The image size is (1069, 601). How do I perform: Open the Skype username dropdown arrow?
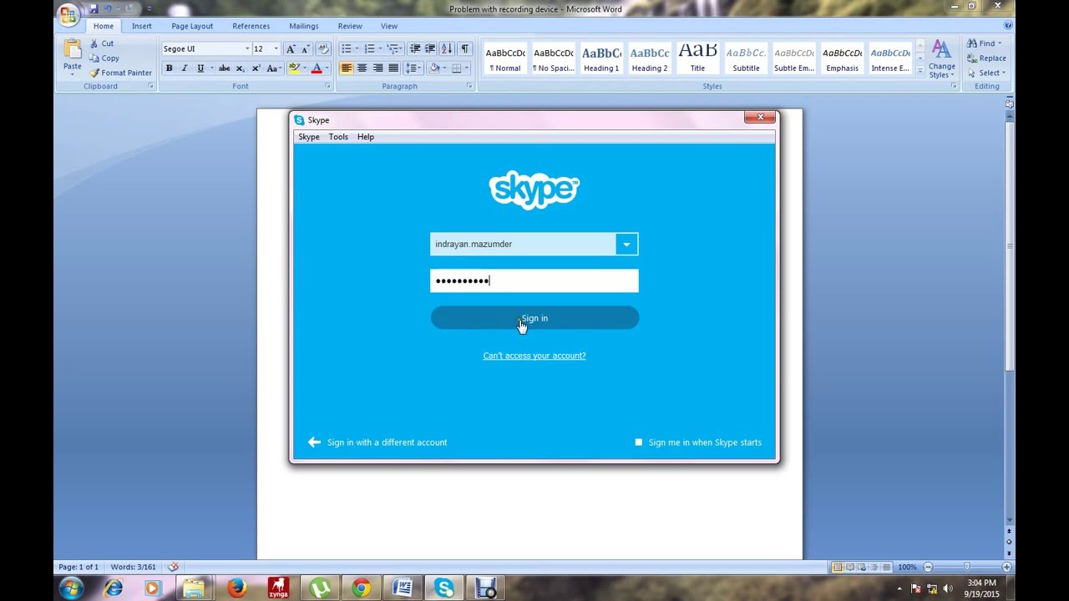(x=627, y=244)
